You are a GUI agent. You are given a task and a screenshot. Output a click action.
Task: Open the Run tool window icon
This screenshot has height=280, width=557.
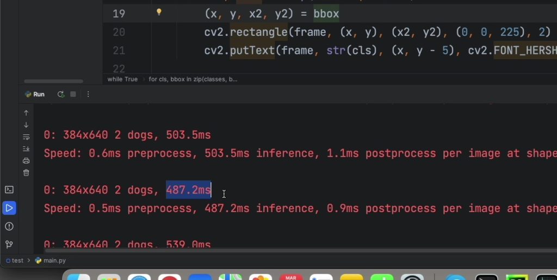(x=9, y=208)
